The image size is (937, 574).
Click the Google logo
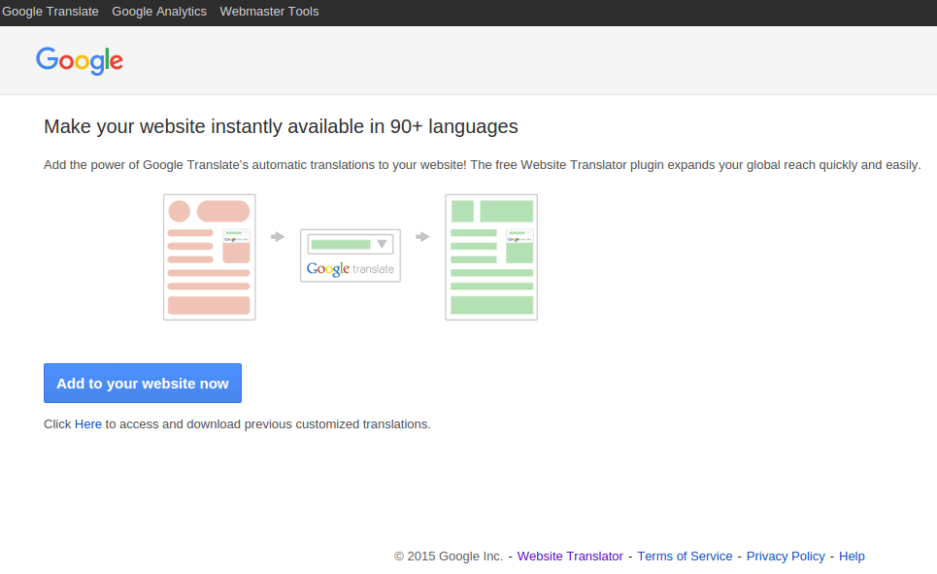click(x=80, y=61)
